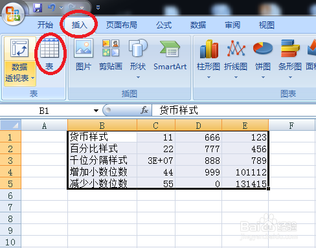Image resolution: width=316 pixels, height=248 pixels.
Task: Open the redo history dropdown arrow
Action: click(82, 8)
